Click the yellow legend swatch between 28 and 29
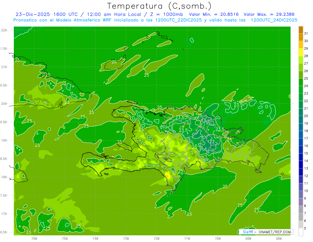 301,52
